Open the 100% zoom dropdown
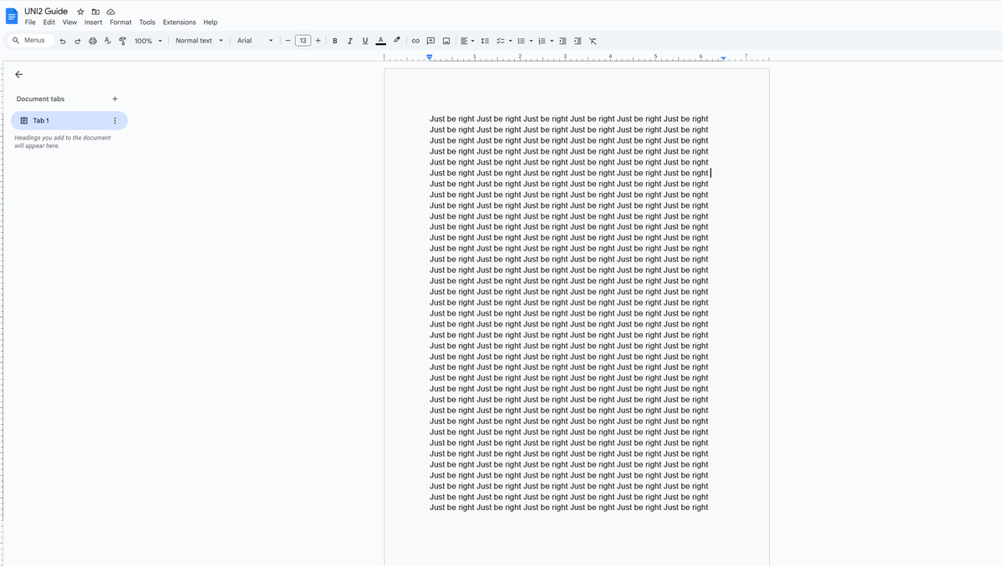 click(x=148, y=41)
